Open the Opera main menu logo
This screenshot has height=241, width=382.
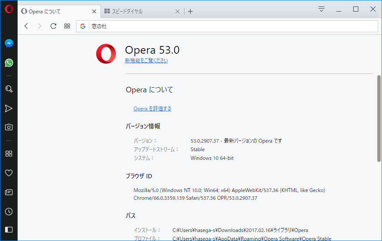pos(9,9)
